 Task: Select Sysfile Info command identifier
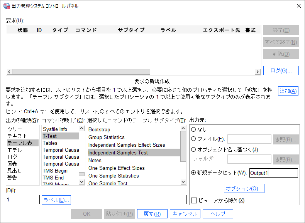click(x=61, y=129)
